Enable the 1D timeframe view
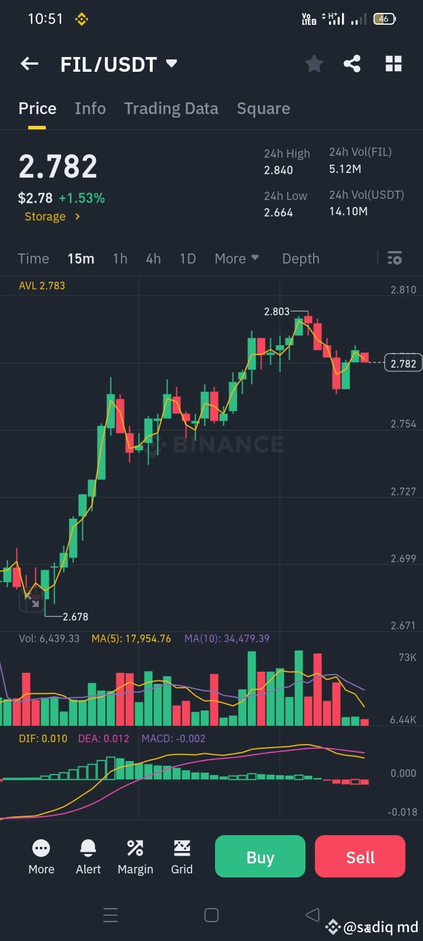This screenshot has height=941, width=423. (x=187, y=258)
